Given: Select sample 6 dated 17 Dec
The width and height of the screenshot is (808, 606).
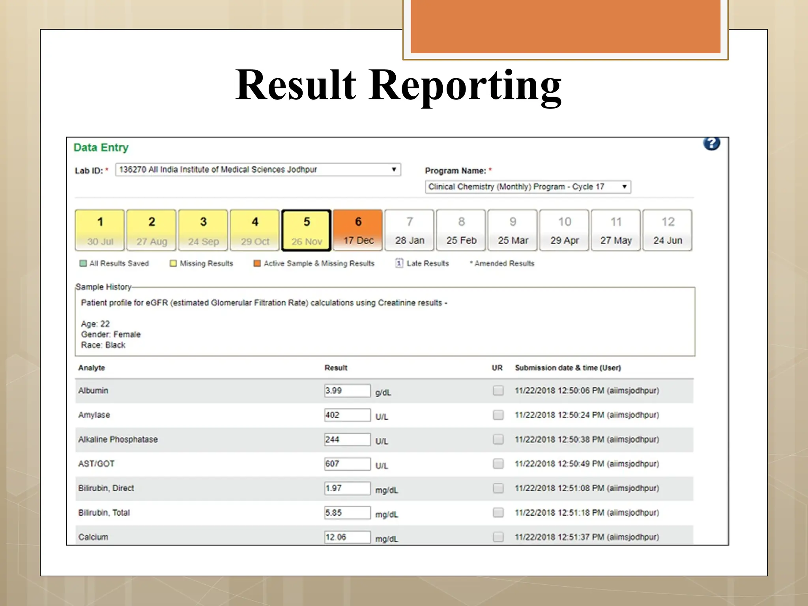Looking at the screenshot, I should coord(358,230).
